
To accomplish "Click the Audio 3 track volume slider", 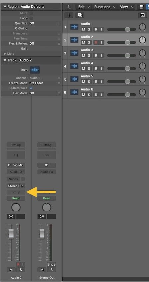I will (121, 56).
